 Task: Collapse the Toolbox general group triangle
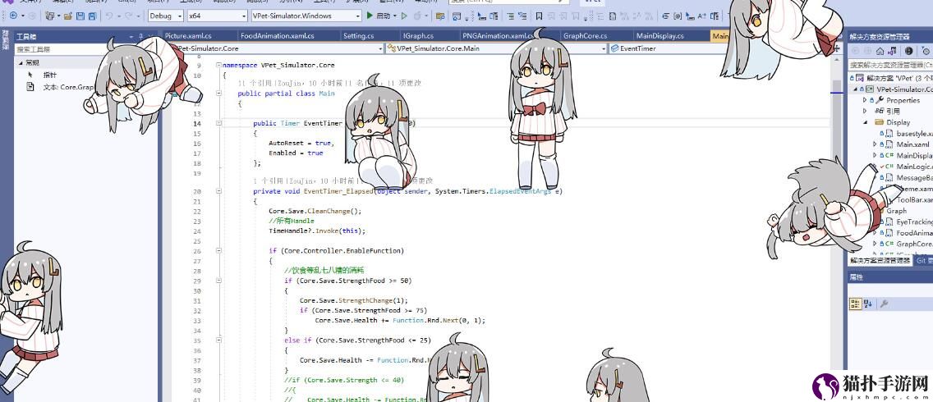pyautogui.click(x=21, y=62)
